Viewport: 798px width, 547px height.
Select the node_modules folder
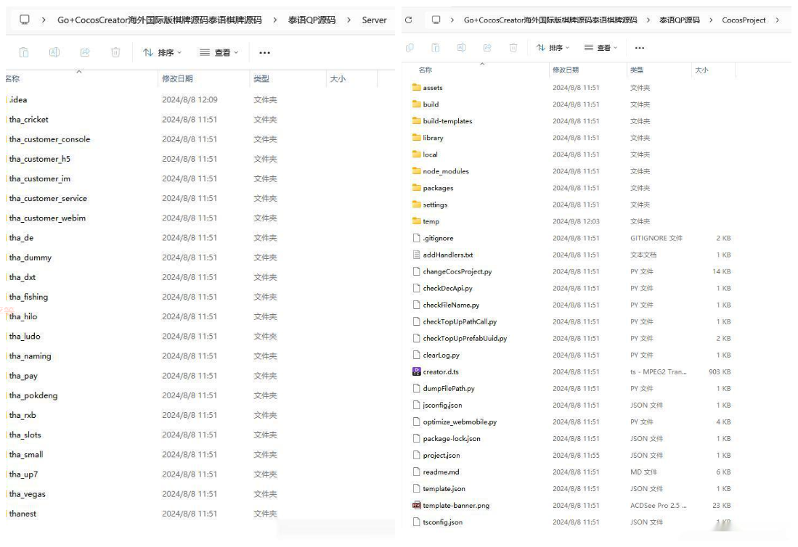(x=445, y=171)
